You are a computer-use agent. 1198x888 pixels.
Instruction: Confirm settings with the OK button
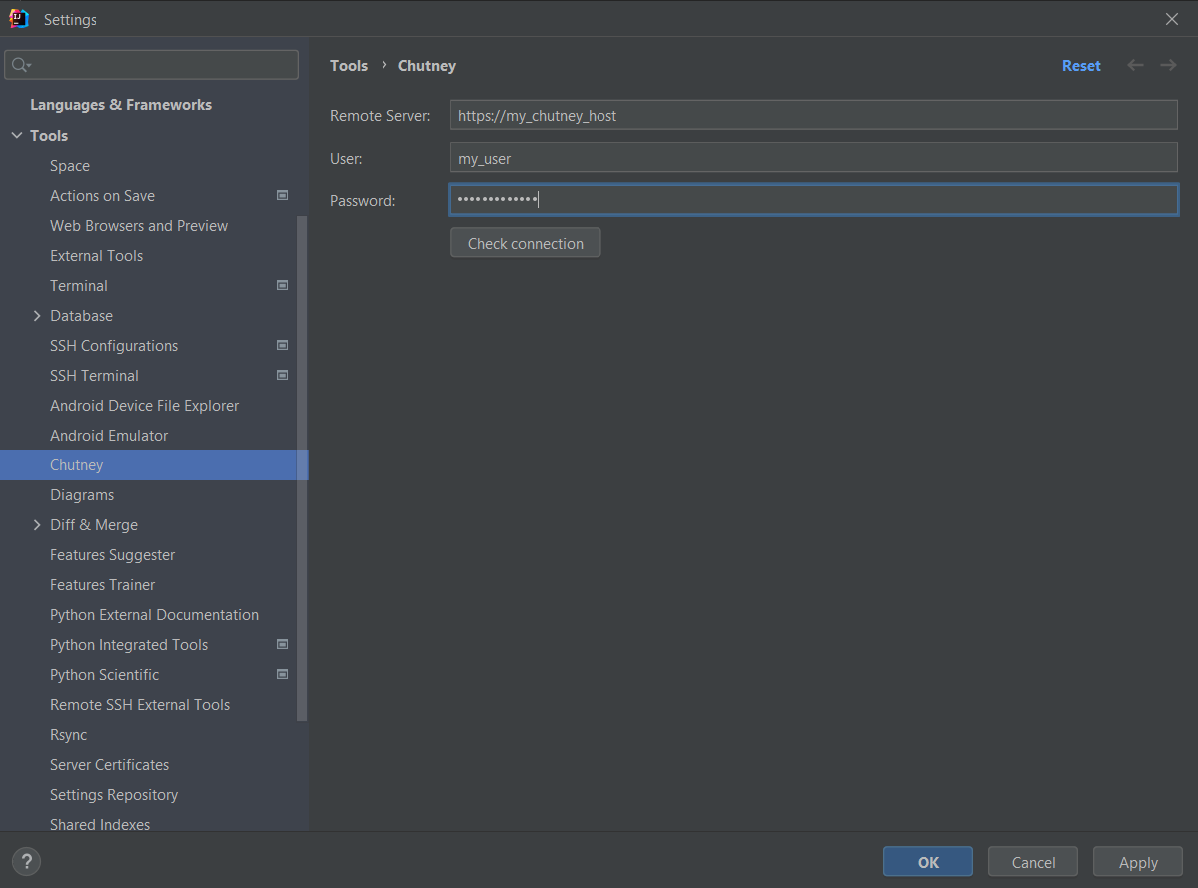(x=927, y=862)
